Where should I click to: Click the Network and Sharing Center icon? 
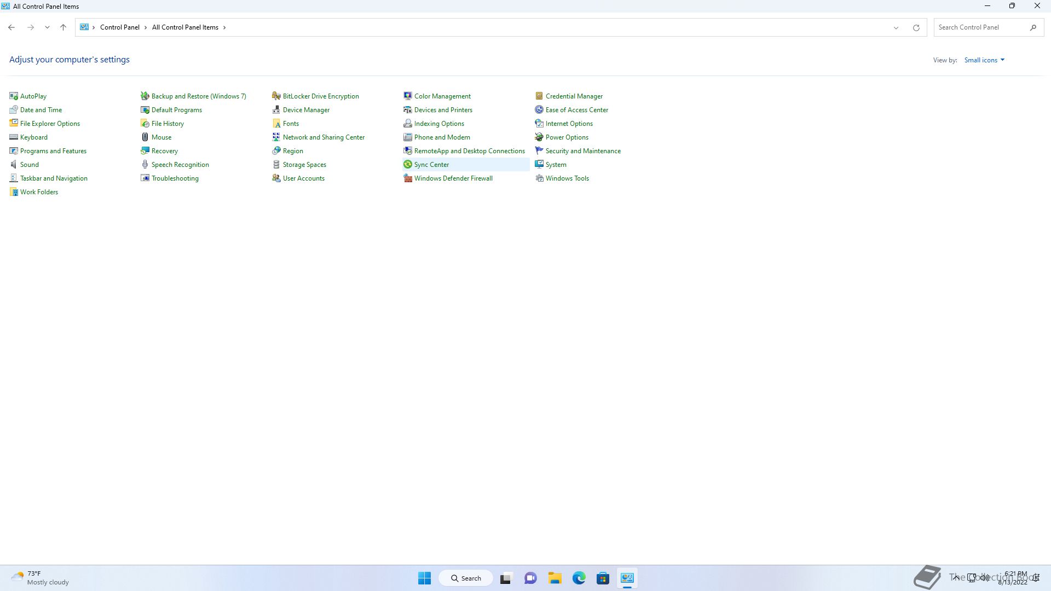tap(276, 137)
